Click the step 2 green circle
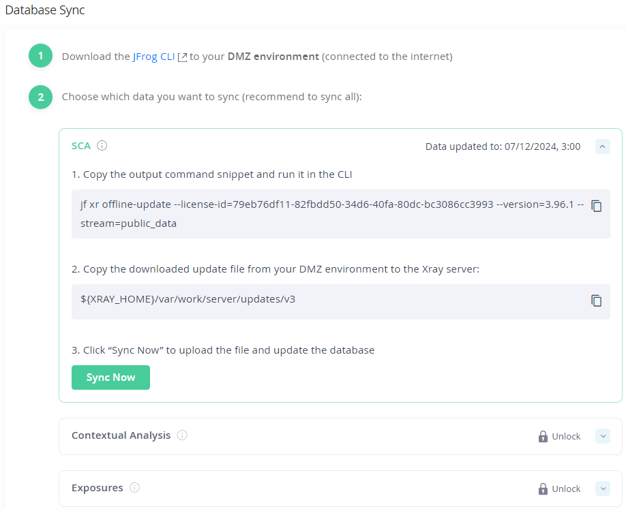This screenshot has width=626, height=509. coord(41,97)
